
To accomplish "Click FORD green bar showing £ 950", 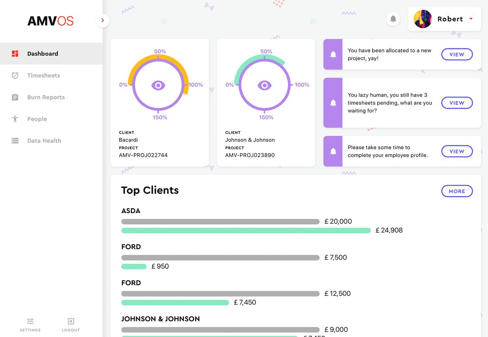I will tap(134, 266).
